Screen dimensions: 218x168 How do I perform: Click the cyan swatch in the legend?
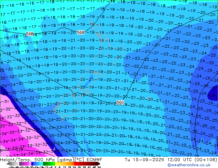click(x=42, y=164)
